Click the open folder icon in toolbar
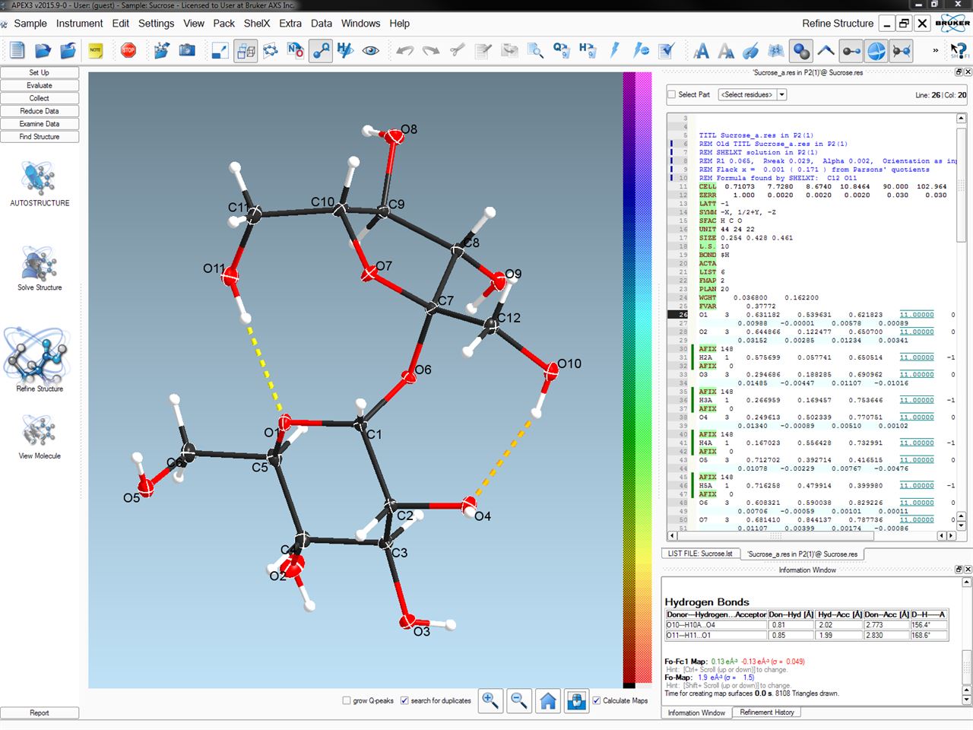 tap(43, 51)
